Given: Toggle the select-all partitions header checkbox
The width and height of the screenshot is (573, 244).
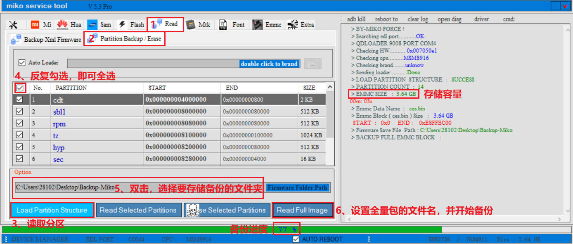Looking at the screenshot, I should point(20,88).
